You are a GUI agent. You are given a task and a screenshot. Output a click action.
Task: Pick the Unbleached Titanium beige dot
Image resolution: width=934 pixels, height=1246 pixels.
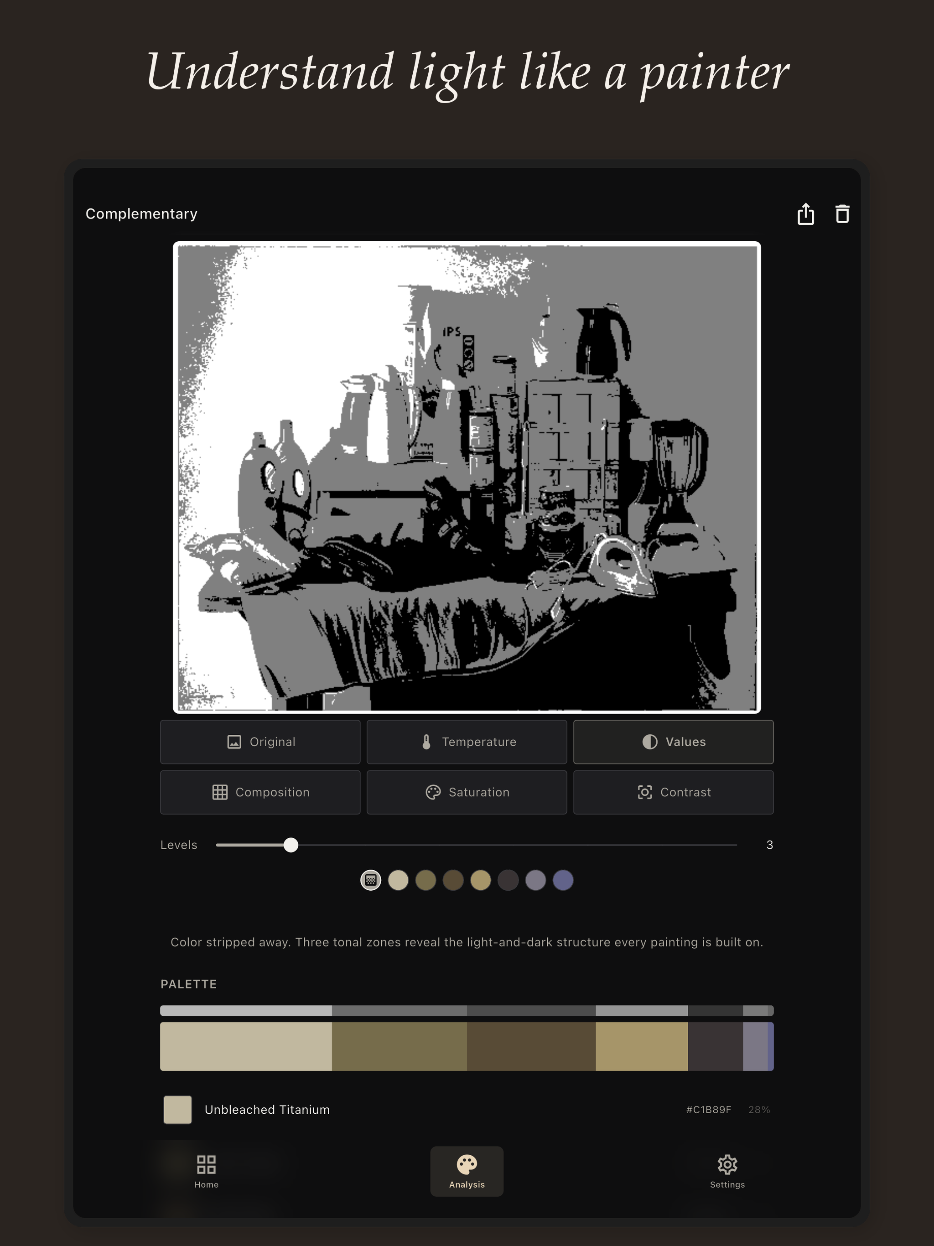click(398, 880)
